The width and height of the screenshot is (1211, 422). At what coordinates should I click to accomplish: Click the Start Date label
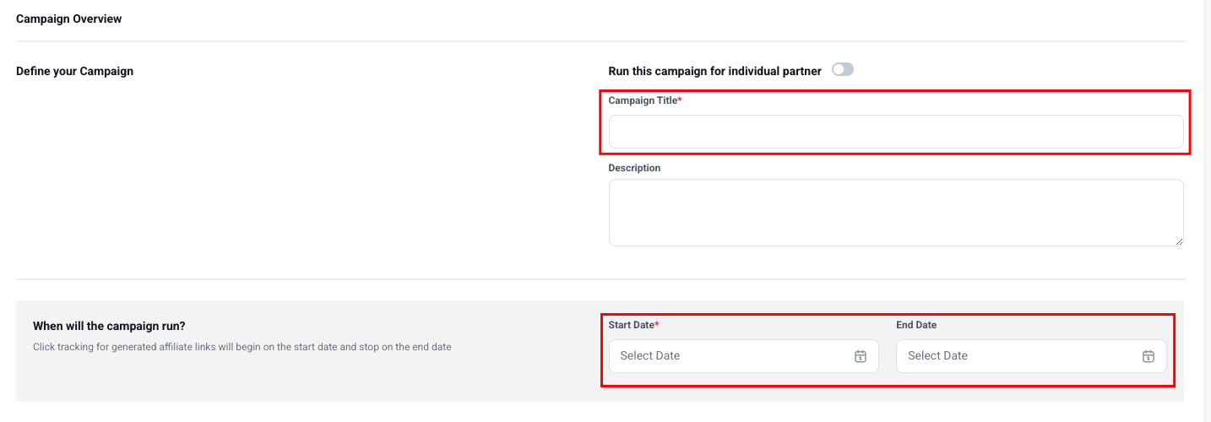pos(631,325)
